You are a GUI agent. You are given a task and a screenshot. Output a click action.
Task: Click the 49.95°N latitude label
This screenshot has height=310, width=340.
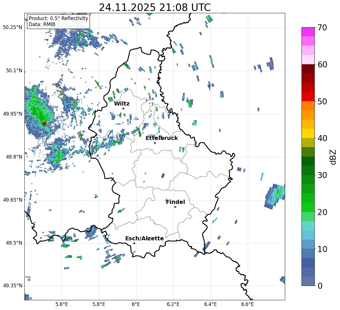point(13,114)
